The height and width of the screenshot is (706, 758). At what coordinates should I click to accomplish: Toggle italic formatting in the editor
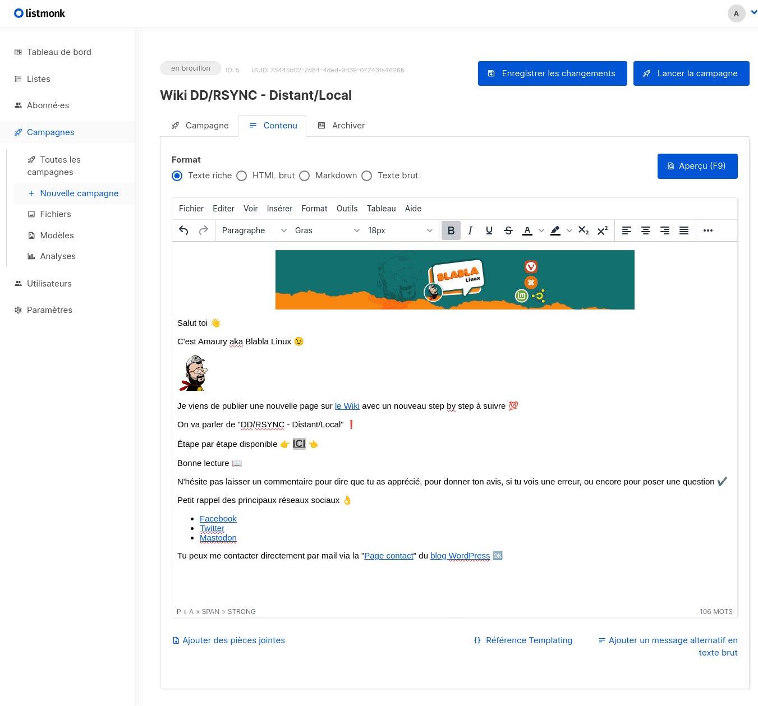pyautogui.click(x=470, y=230)
